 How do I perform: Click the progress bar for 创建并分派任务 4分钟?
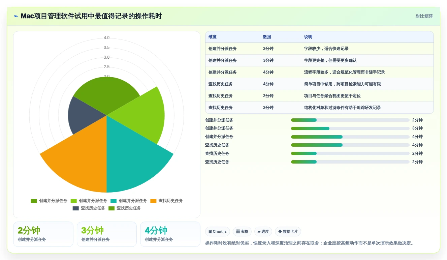[x=350, y=137]
